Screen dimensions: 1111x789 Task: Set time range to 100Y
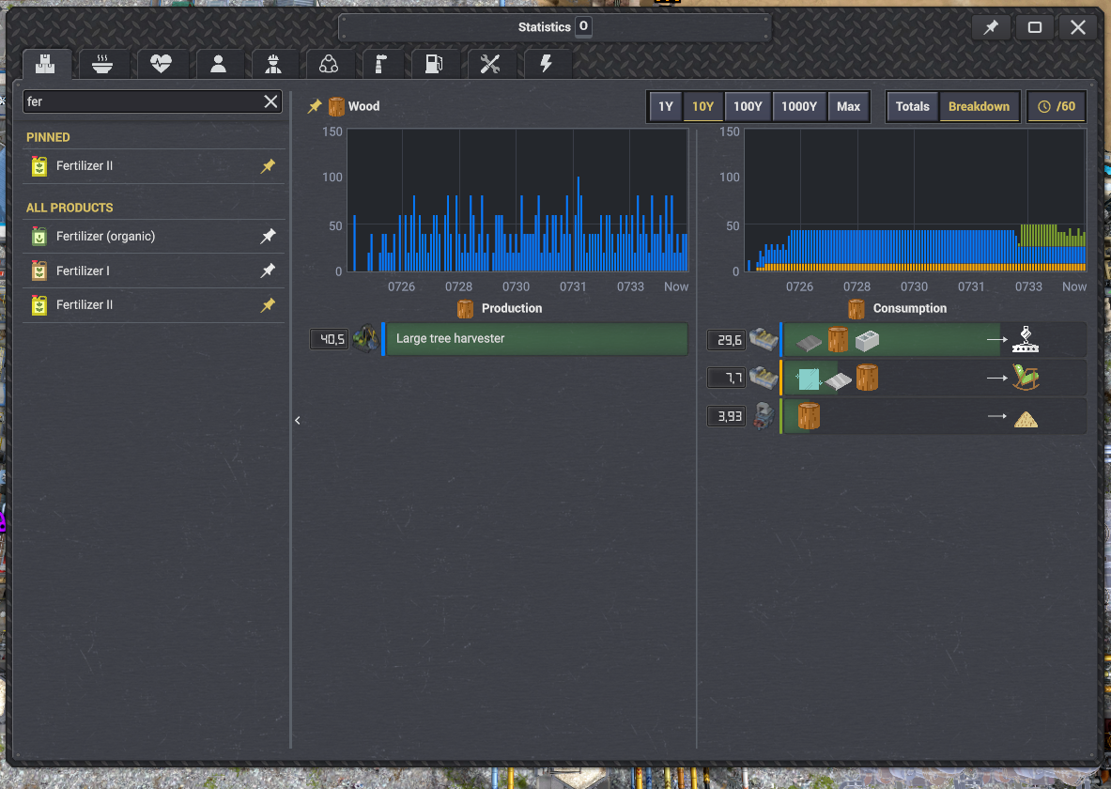[748, 106]
